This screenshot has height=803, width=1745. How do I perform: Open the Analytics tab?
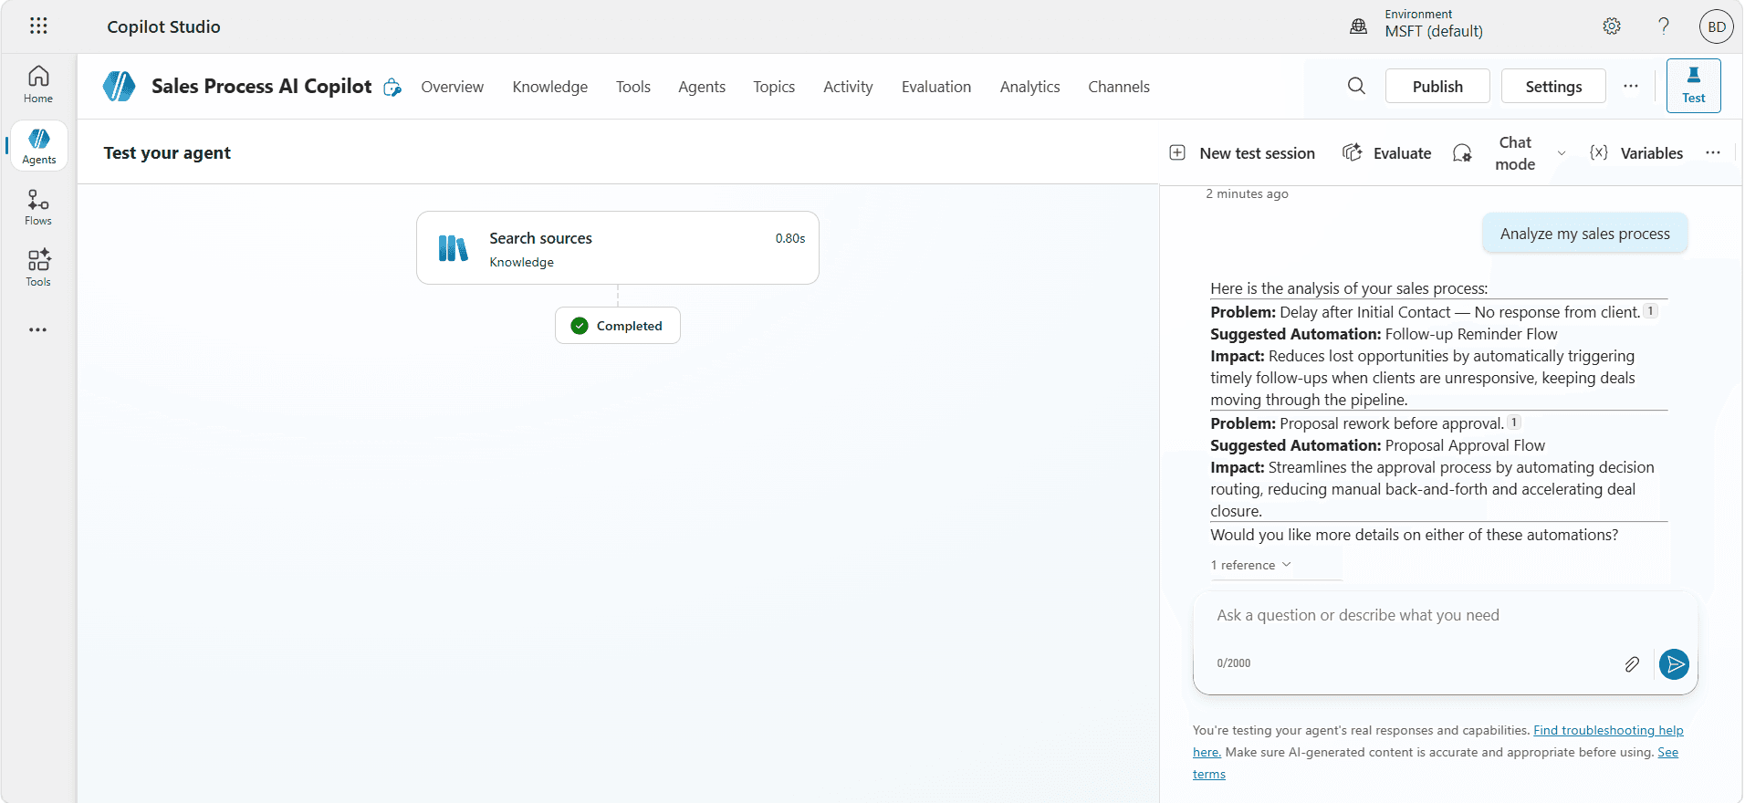[x=1030, y=87]
